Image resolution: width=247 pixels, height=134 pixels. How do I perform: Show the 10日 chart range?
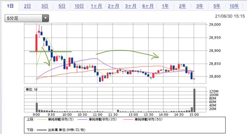[x=79, y=6]
